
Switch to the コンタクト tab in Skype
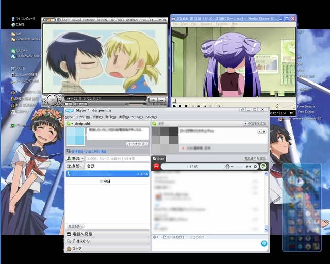point(74,166)
